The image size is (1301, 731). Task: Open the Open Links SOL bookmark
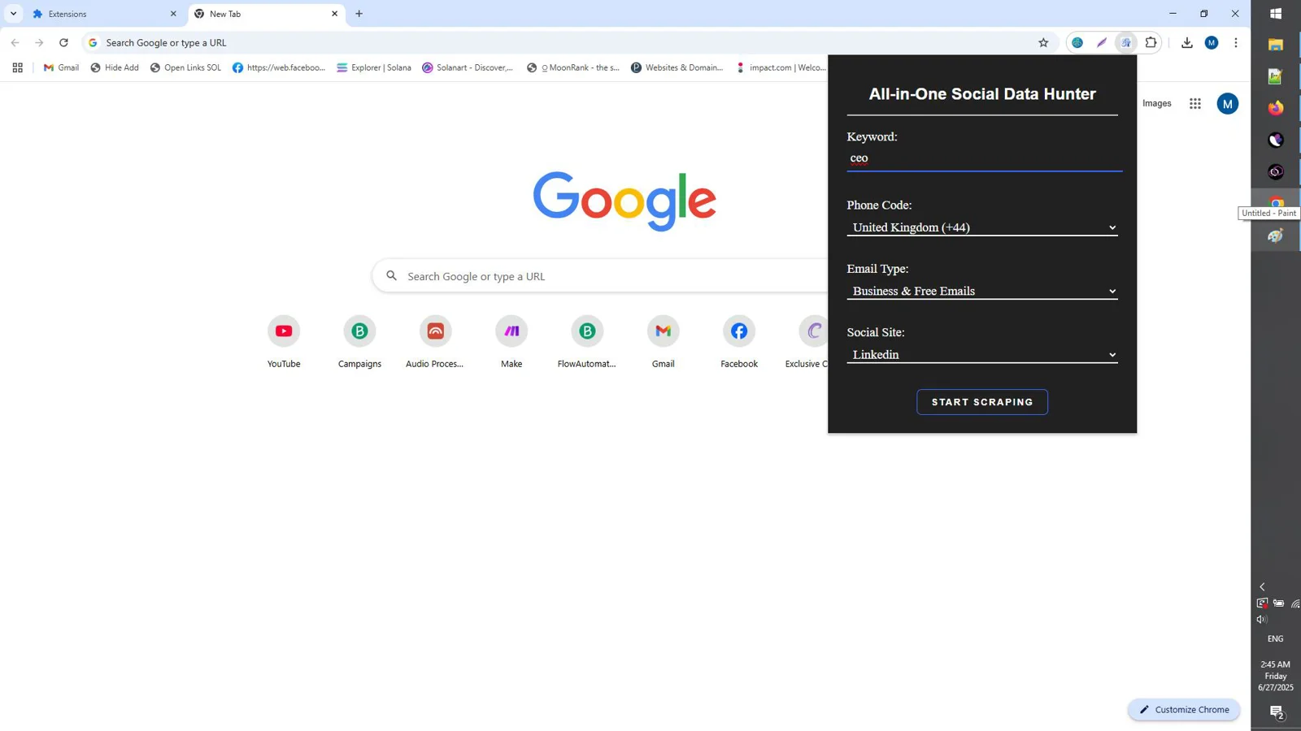[x=185, y=67]
